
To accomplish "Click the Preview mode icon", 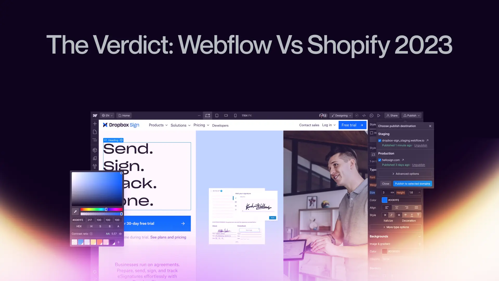I will pos(379,115).
